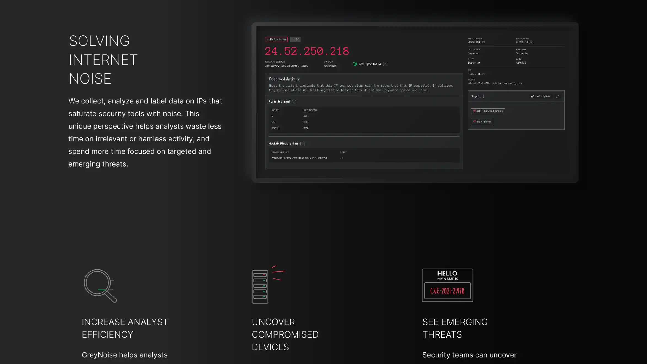Click the help icon next to Tags heading
This screenshot has width=647, height=364.
pyautogui.click(x=482, y=96)
